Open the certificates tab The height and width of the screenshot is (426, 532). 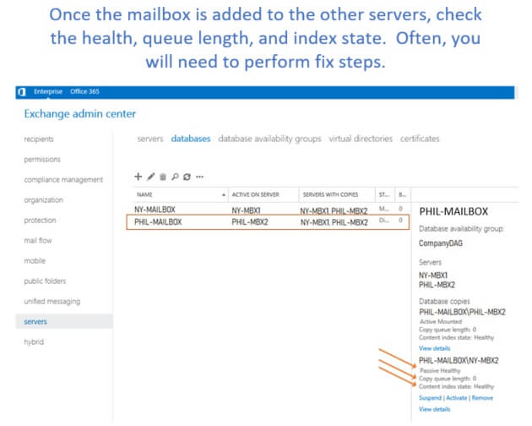tap(420, 139)
